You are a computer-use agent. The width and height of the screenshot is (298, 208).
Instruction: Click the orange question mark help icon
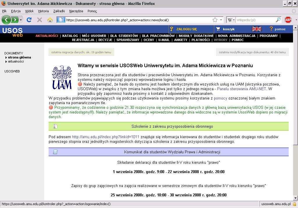click(x=271, y=29)
